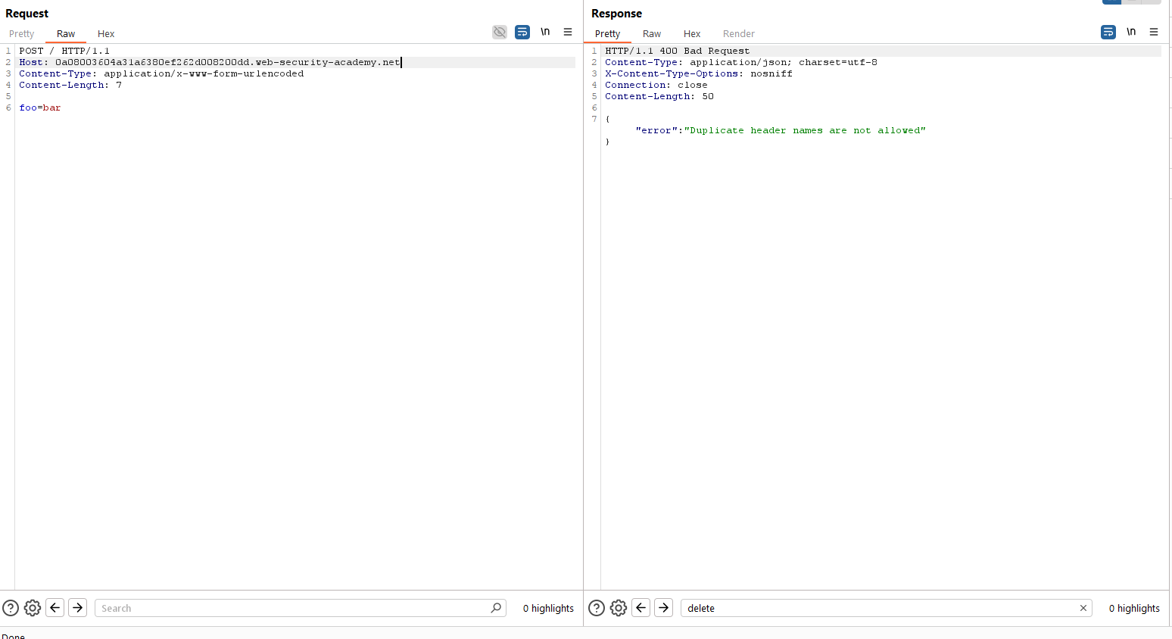This screenshot has width=1172, height=639.
Task: Open the Response panel hamburger menu
Action: point(1154,32)
